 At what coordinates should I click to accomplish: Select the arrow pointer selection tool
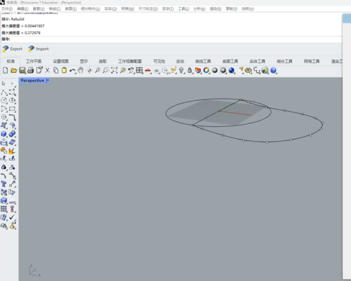click(x=4, y=84)
